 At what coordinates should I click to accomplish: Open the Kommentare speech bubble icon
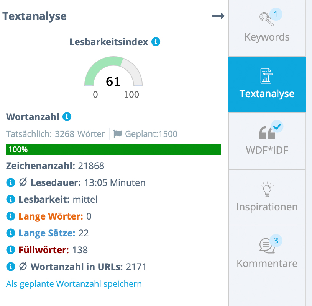point(266,245)
